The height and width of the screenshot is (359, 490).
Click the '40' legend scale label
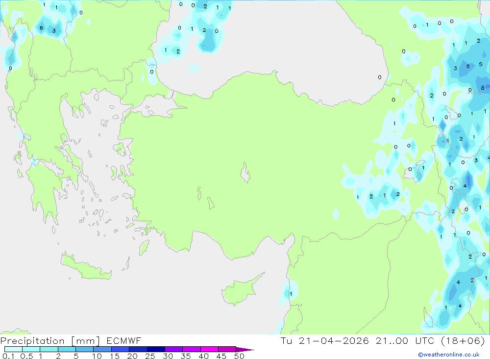tap(203, 356)
